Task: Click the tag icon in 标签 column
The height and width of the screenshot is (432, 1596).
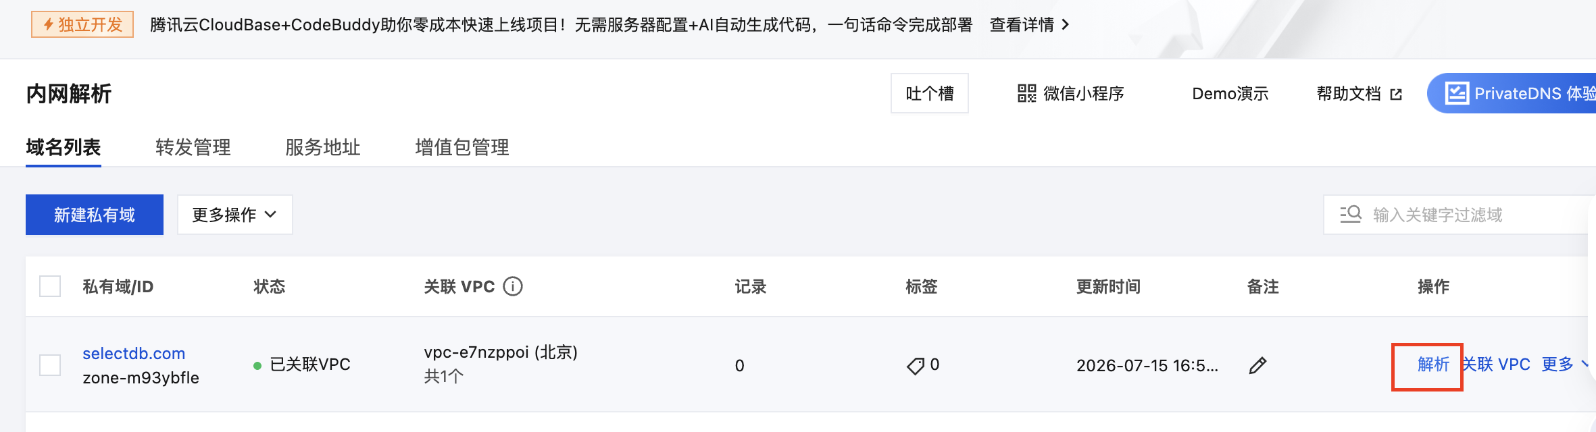Action: pyautogui.click(x=916, y=366)
